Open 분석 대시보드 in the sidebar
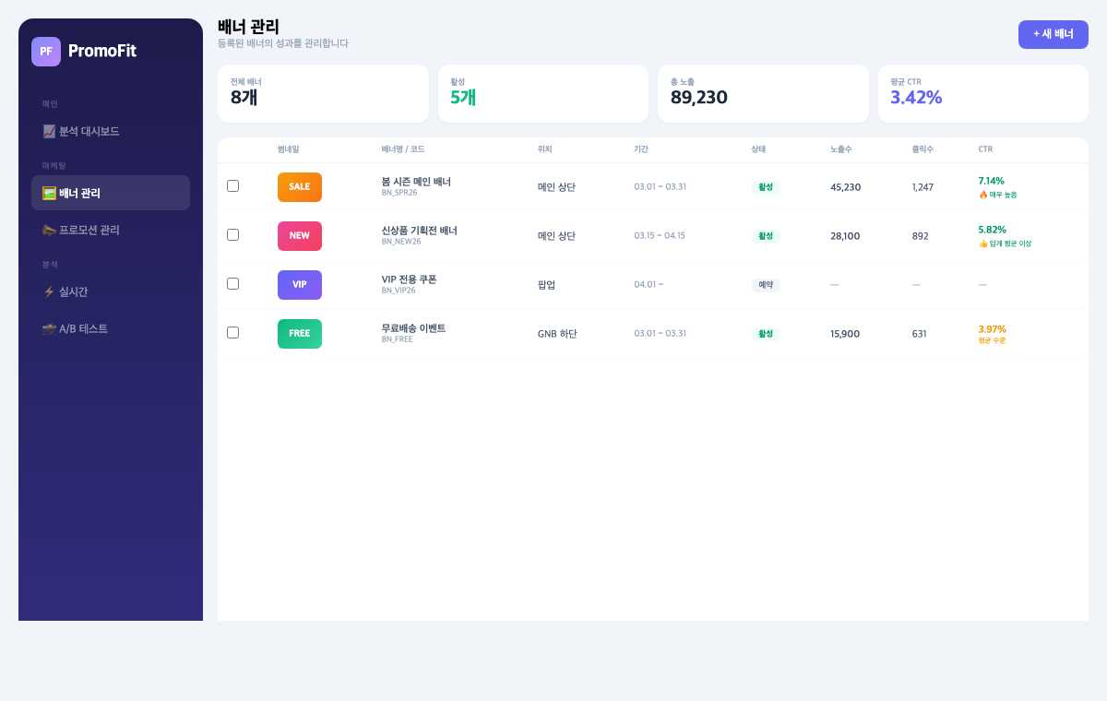 pyautogui.click(x=111, y=131)
